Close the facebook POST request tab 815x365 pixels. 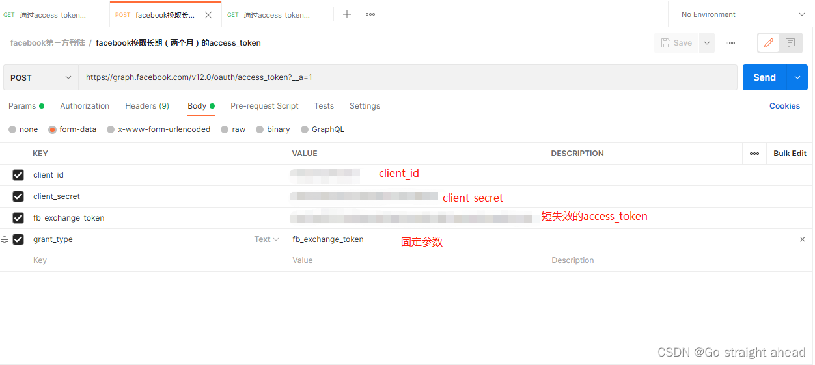coord(208,14)
